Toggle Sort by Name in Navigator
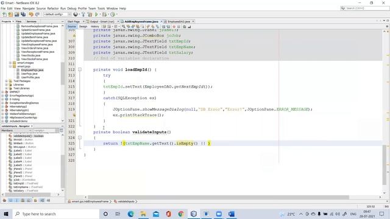Image resolution: width=390 pixels, height=219 pixels. click(x=42, y=200)
